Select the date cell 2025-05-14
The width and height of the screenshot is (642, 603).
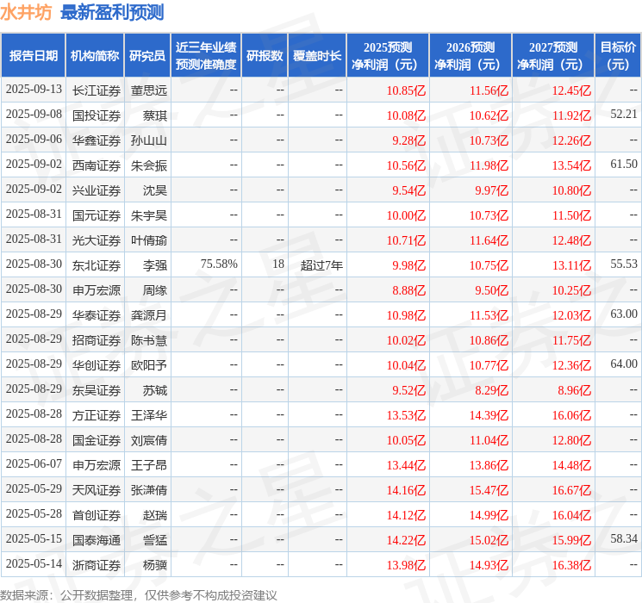click(x=34, y=563)
